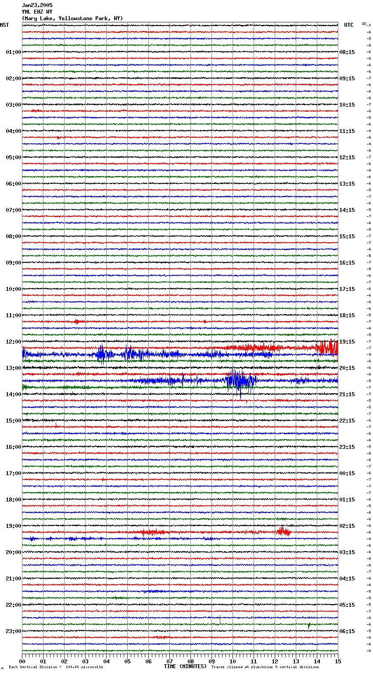Pick the 17:00 MST hour label
The width and height of the screenshot is (373, 673).
[x=13, y=473]
